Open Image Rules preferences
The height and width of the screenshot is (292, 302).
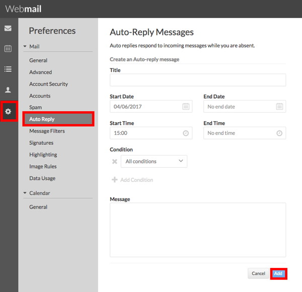tap(43, 166)
